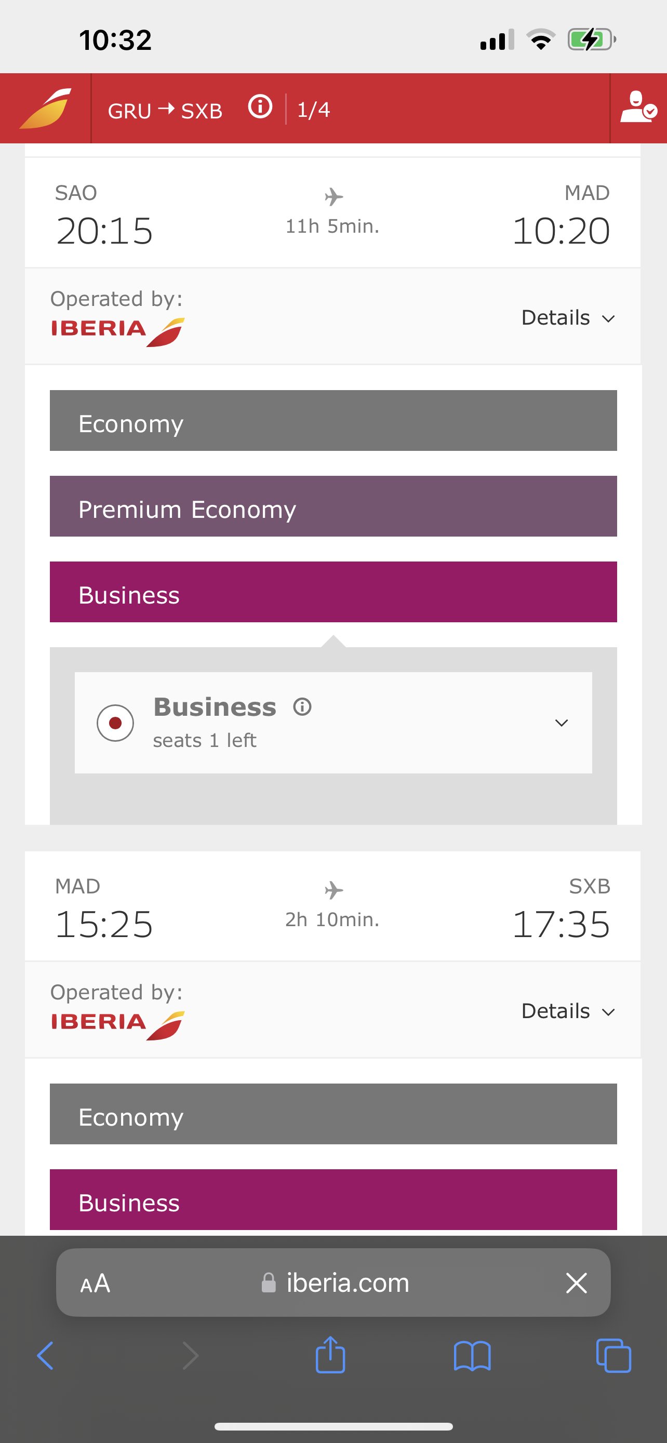Tap the info icon next to Business fare

[x=302, y=707]
